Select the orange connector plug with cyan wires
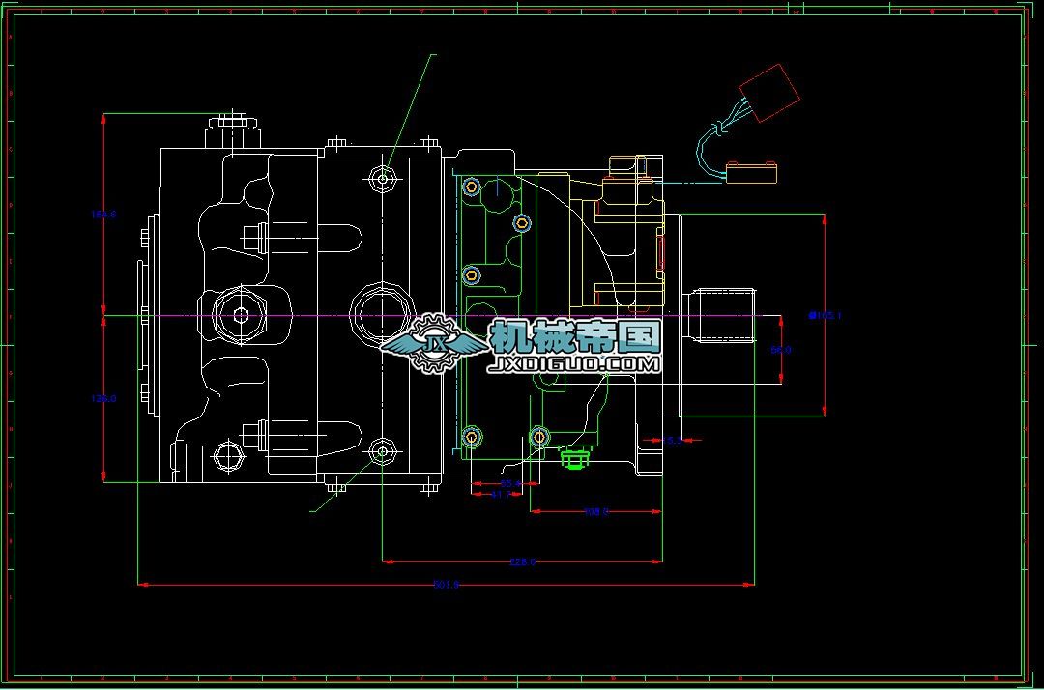This screenshot has height=690, width=1044. 751,172
